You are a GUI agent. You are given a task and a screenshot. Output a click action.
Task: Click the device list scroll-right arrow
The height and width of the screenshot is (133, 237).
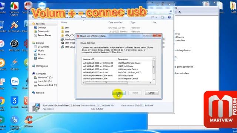tap(151, 83)
